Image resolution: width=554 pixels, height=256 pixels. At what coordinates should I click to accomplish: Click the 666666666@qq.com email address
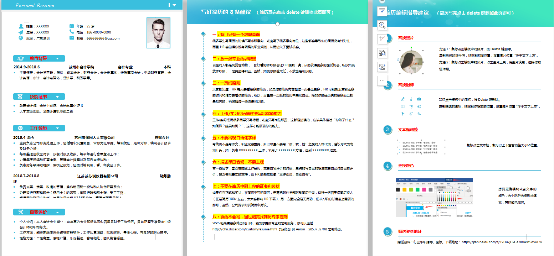pos(102,38)
